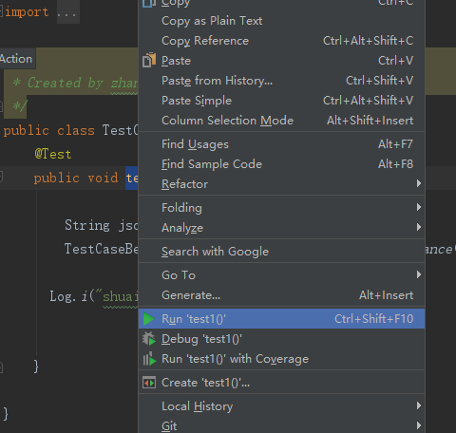Image resolution: width=456 pixels, height=433 pixels.
Task: Click the Ctrl+Alt+Shift+C shortcut text
Action: (x=368, y=41)
